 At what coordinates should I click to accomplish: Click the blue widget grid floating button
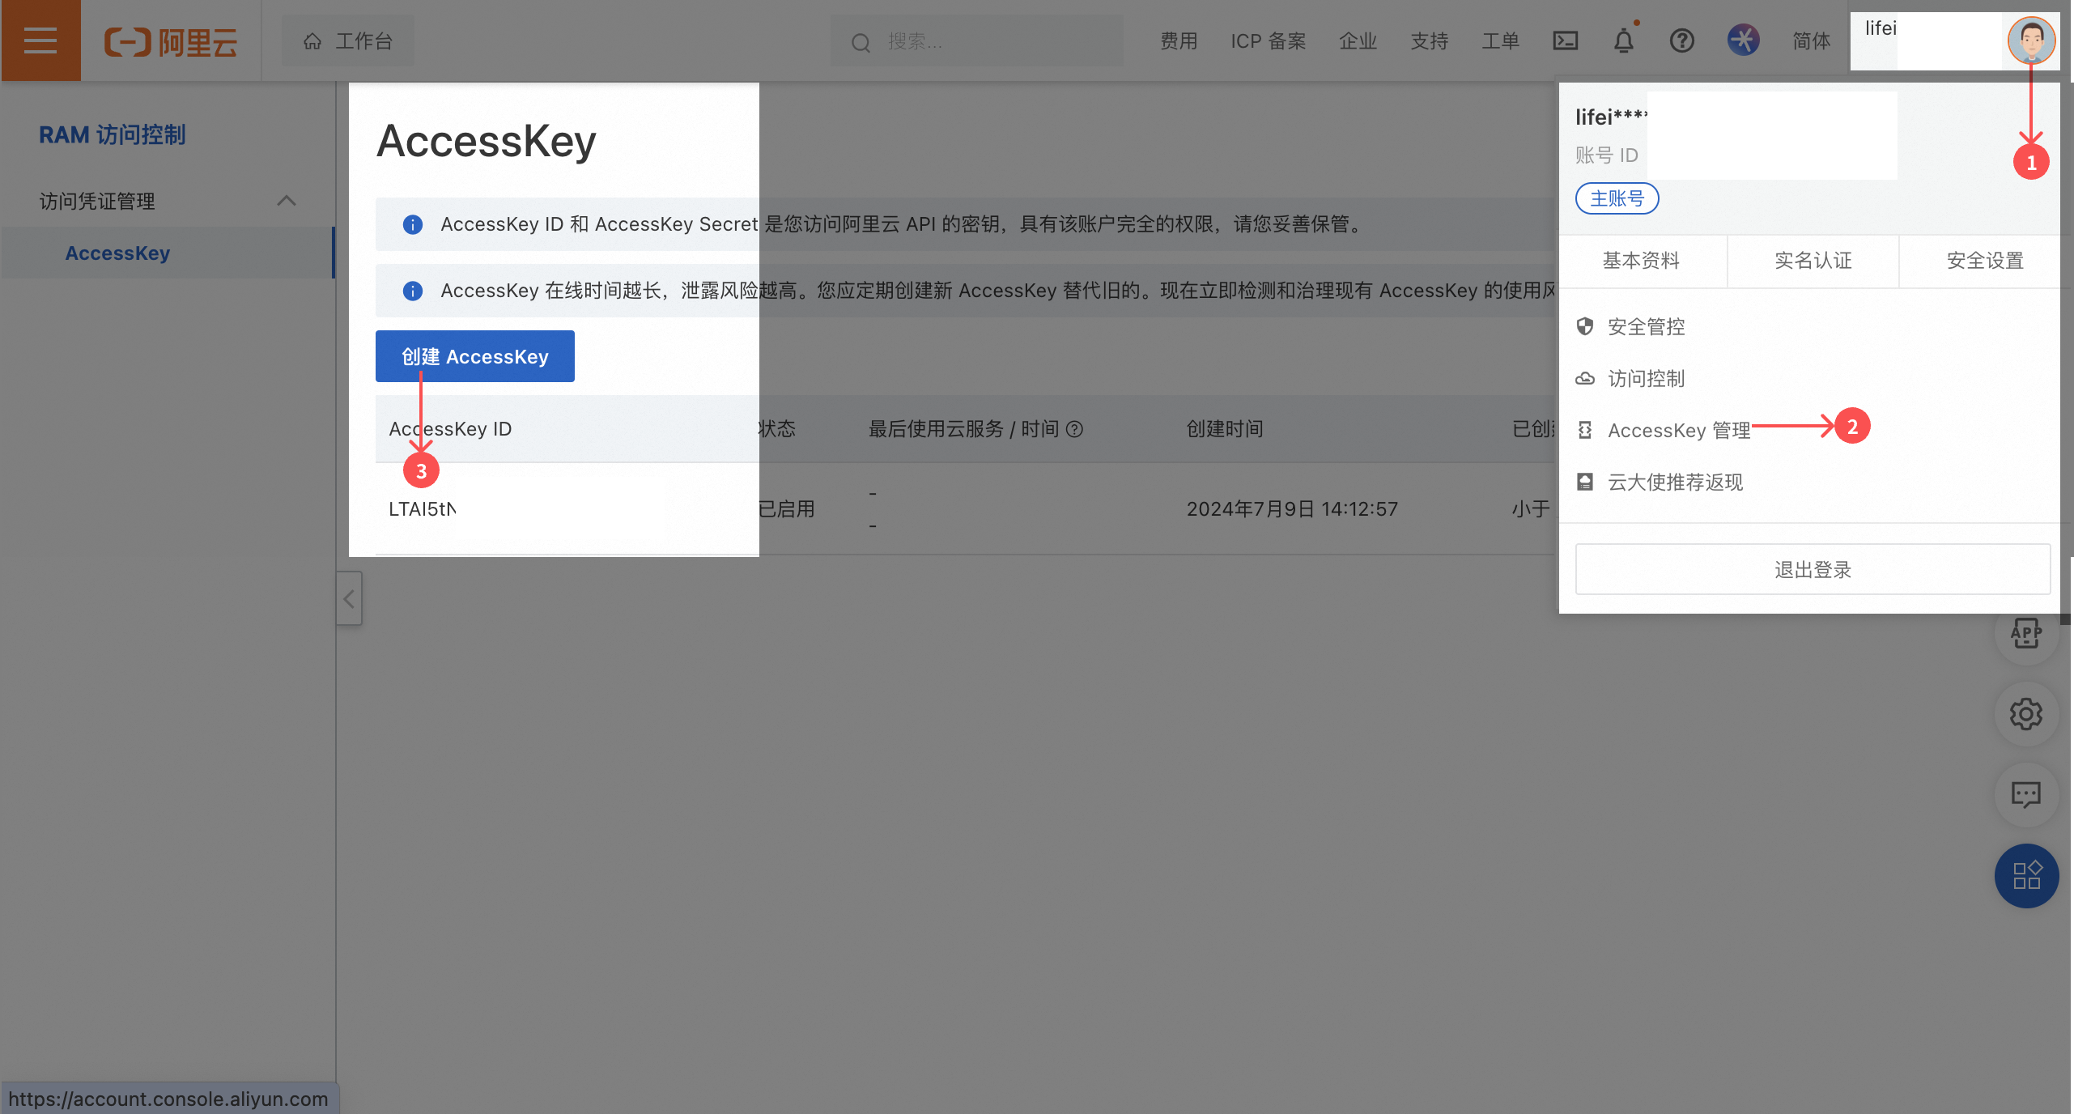click(x=2026, y=876)
